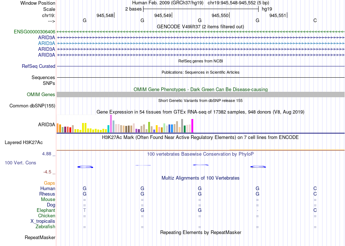Click the light blue ARID3A transcript label
The image size is (345, 246).
(46, 43)
